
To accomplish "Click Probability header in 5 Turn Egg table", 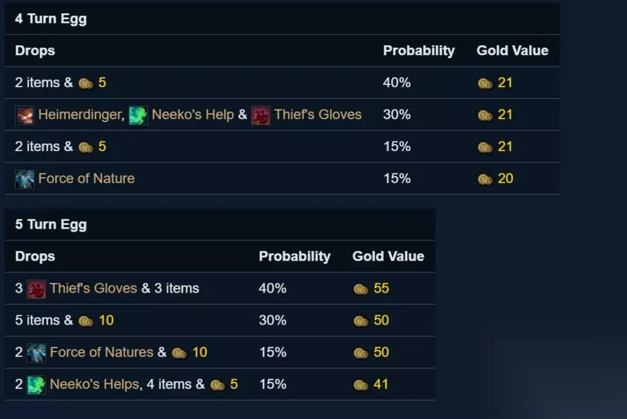I will (x=294, y=256).
